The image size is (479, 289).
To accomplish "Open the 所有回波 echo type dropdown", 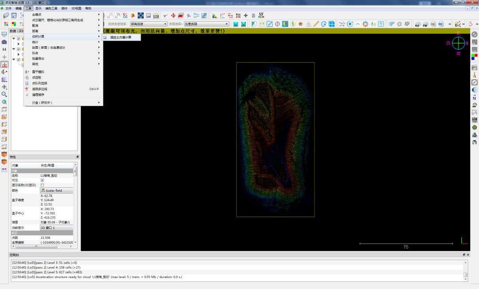I will [149, 24].
